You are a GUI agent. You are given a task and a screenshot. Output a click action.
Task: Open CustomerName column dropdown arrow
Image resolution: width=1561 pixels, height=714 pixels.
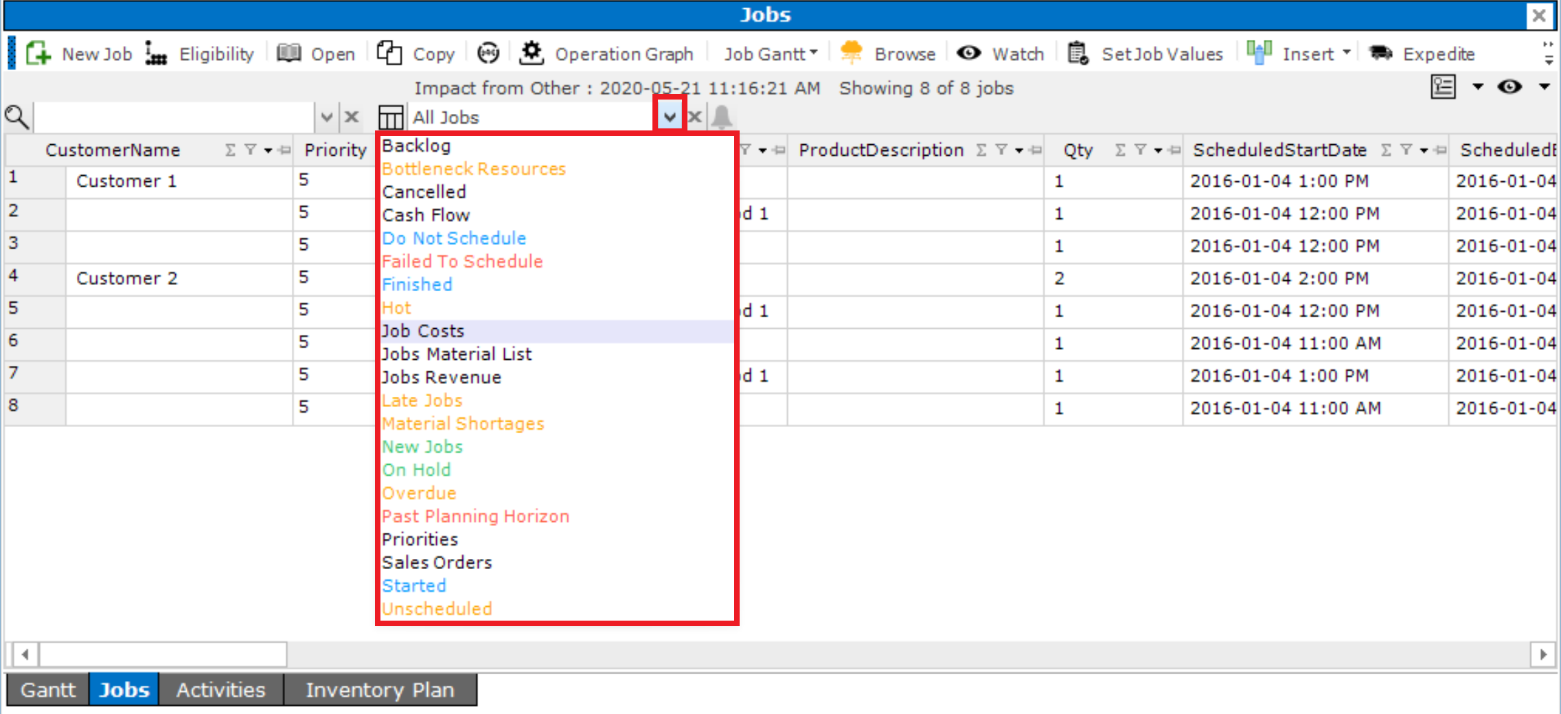coord(268,150)
